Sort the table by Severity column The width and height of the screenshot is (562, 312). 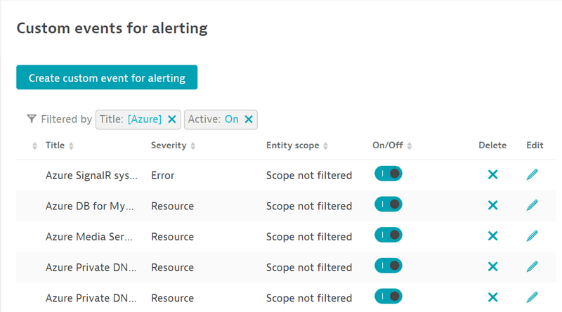[169, 145]
